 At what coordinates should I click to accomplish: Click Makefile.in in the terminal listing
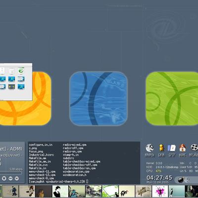[x=38, y=168]
